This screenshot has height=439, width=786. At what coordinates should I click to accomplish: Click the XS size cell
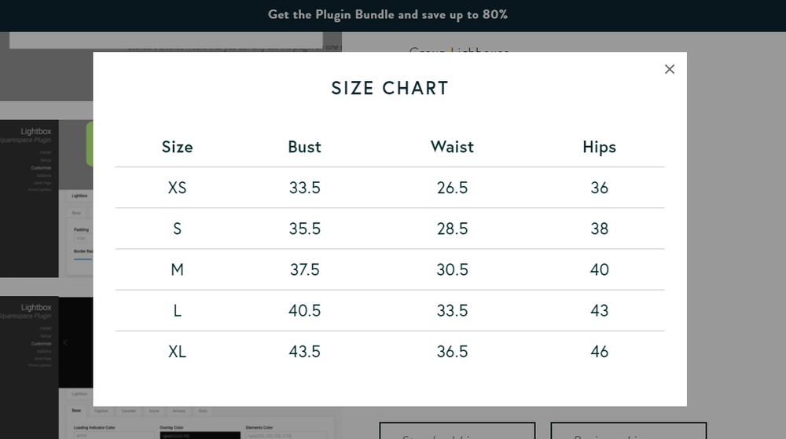[177, 188]
